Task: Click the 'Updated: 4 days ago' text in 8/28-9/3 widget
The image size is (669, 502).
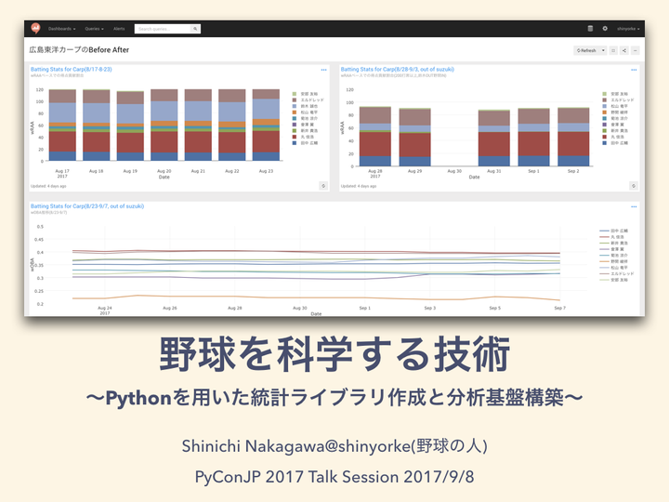Action: pos(359,186)
